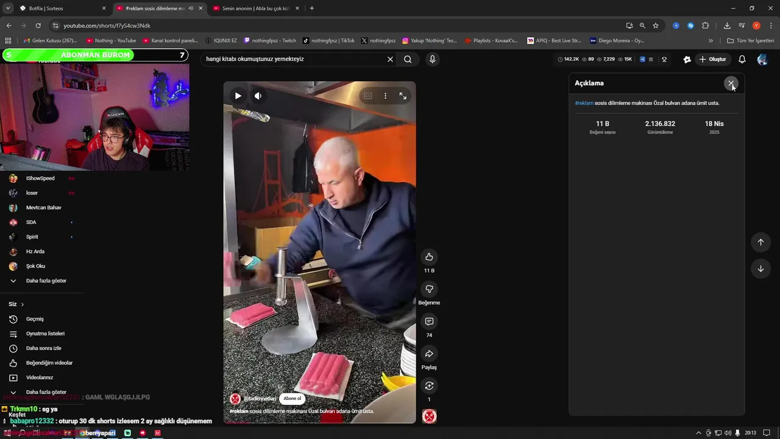Dislike the Short with Beğenme thumb

(x=429, y=289)
